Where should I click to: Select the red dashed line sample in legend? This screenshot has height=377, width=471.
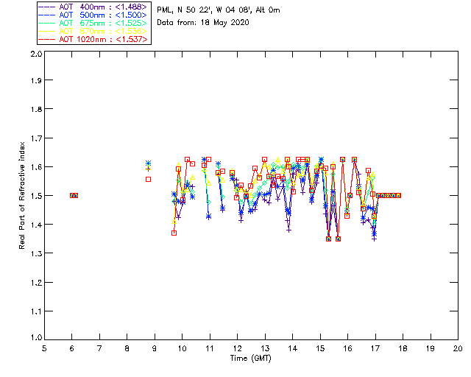(47, 39)
